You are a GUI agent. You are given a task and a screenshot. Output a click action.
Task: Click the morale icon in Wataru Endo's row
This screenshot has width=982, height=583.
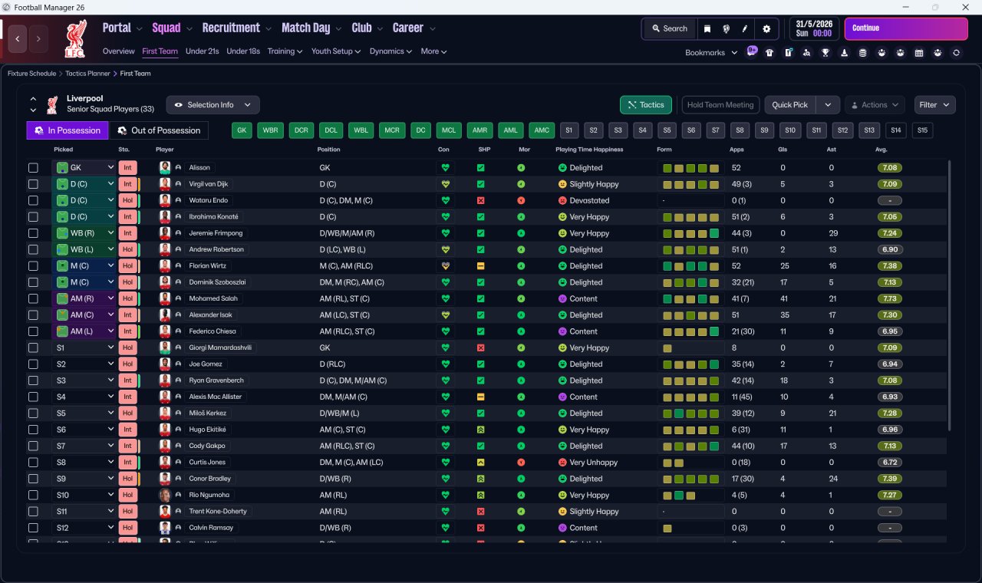[521, 200]
